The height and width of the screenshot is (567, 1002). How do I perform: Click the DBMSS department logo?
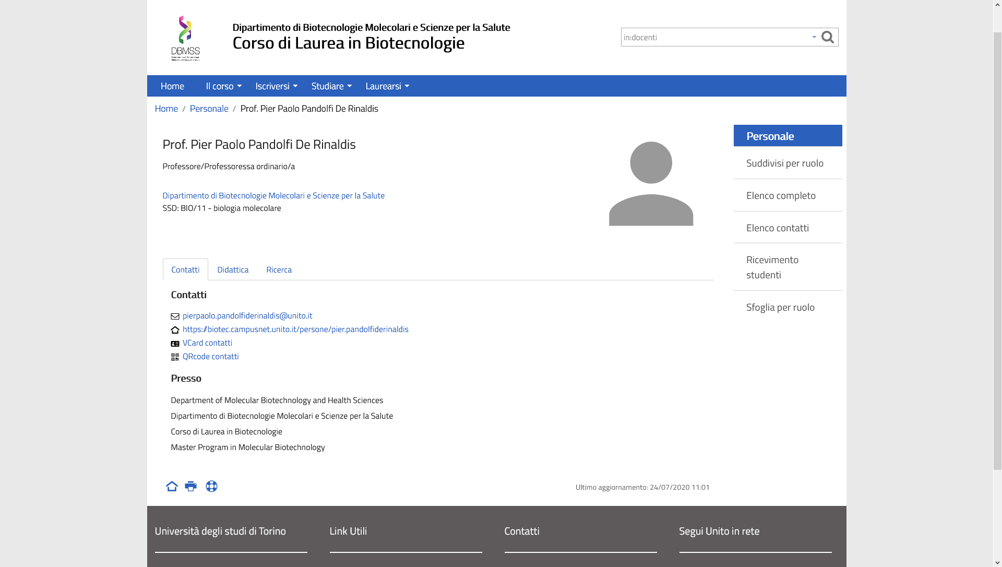(x=185, y=38)
